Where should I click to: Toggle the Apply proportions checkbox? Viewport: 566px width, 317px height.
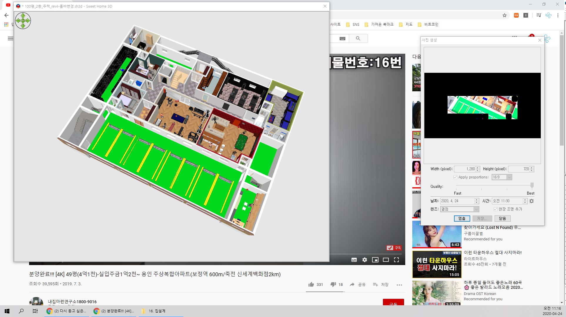pos(455,177)
